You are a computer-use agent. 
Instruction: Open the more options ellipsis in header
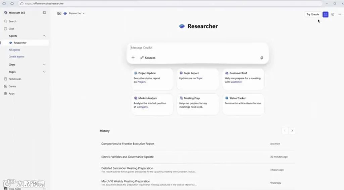(x=340, y=14)
